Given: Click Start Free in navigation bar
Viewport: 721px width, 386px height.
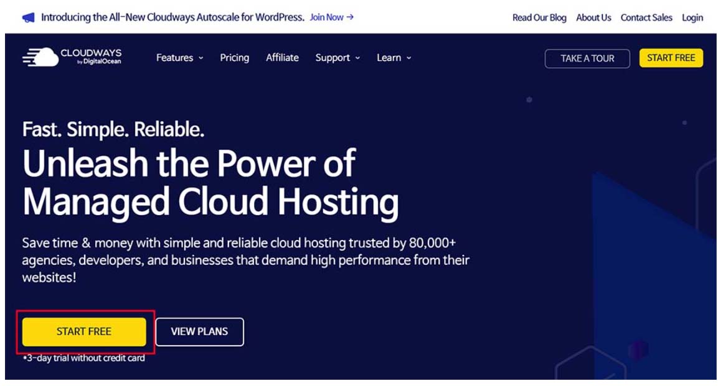Looking at the screenshot, I should [671, 58].
